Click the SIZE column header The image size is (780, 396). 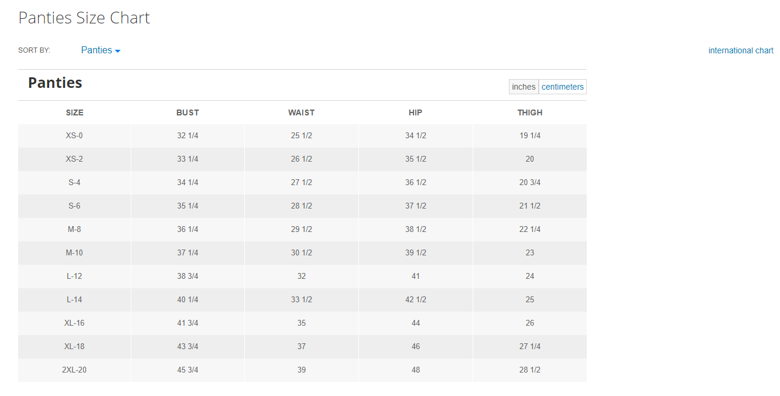coord(74,112)
